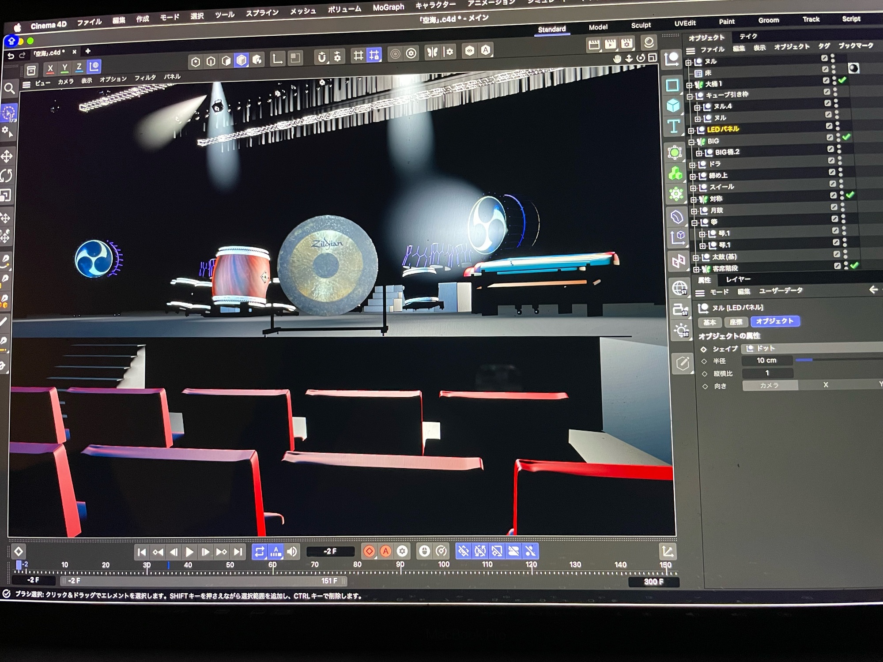This screenshot has height=662, width=883.
Task: Click the オブジェクト attribute button
Action: [x=775, y=321]
